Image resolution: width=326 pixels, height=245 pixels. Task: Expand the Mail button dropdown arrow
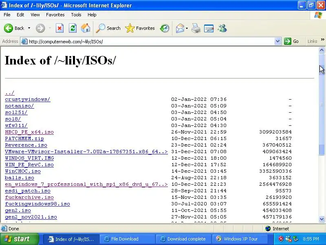(x=187, y=28)
